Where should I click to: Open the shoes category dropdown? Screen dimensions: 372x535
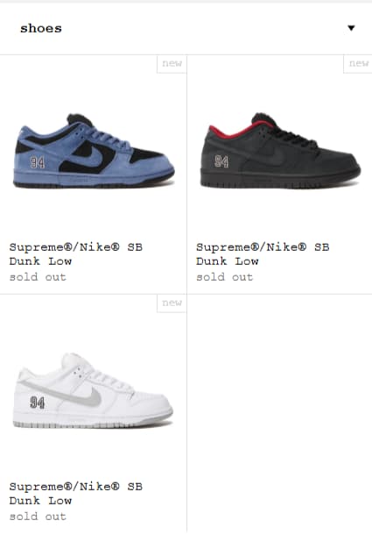(x=186, y=28)
